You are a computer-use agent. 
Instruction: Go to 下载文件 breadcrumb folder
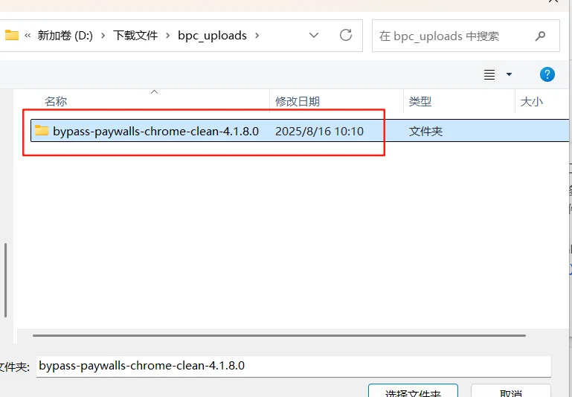pos(135,36)
